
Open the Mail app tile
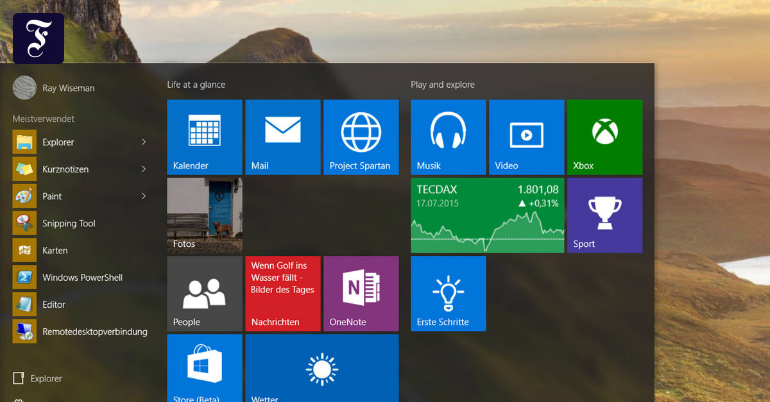click(x=282, y=137)
